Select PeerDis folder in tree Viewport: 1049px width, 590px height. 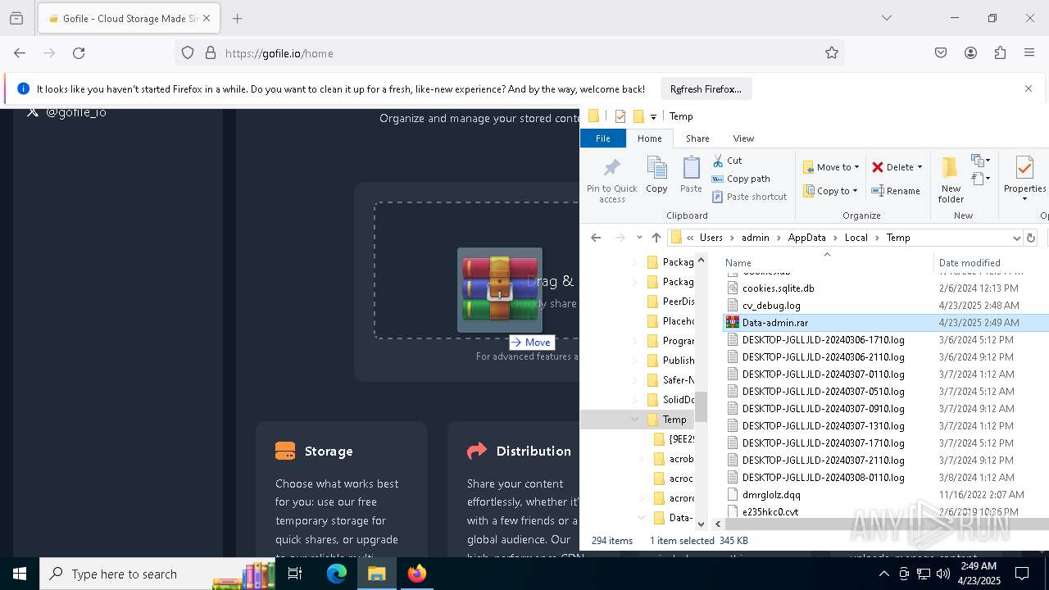coord(678,302)
